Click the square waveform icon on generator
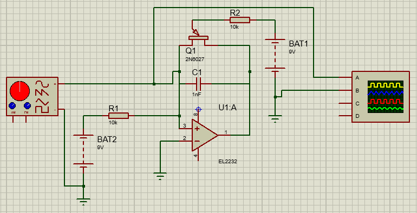The height and width of the screenshot is (213, 417). point(43,109)
